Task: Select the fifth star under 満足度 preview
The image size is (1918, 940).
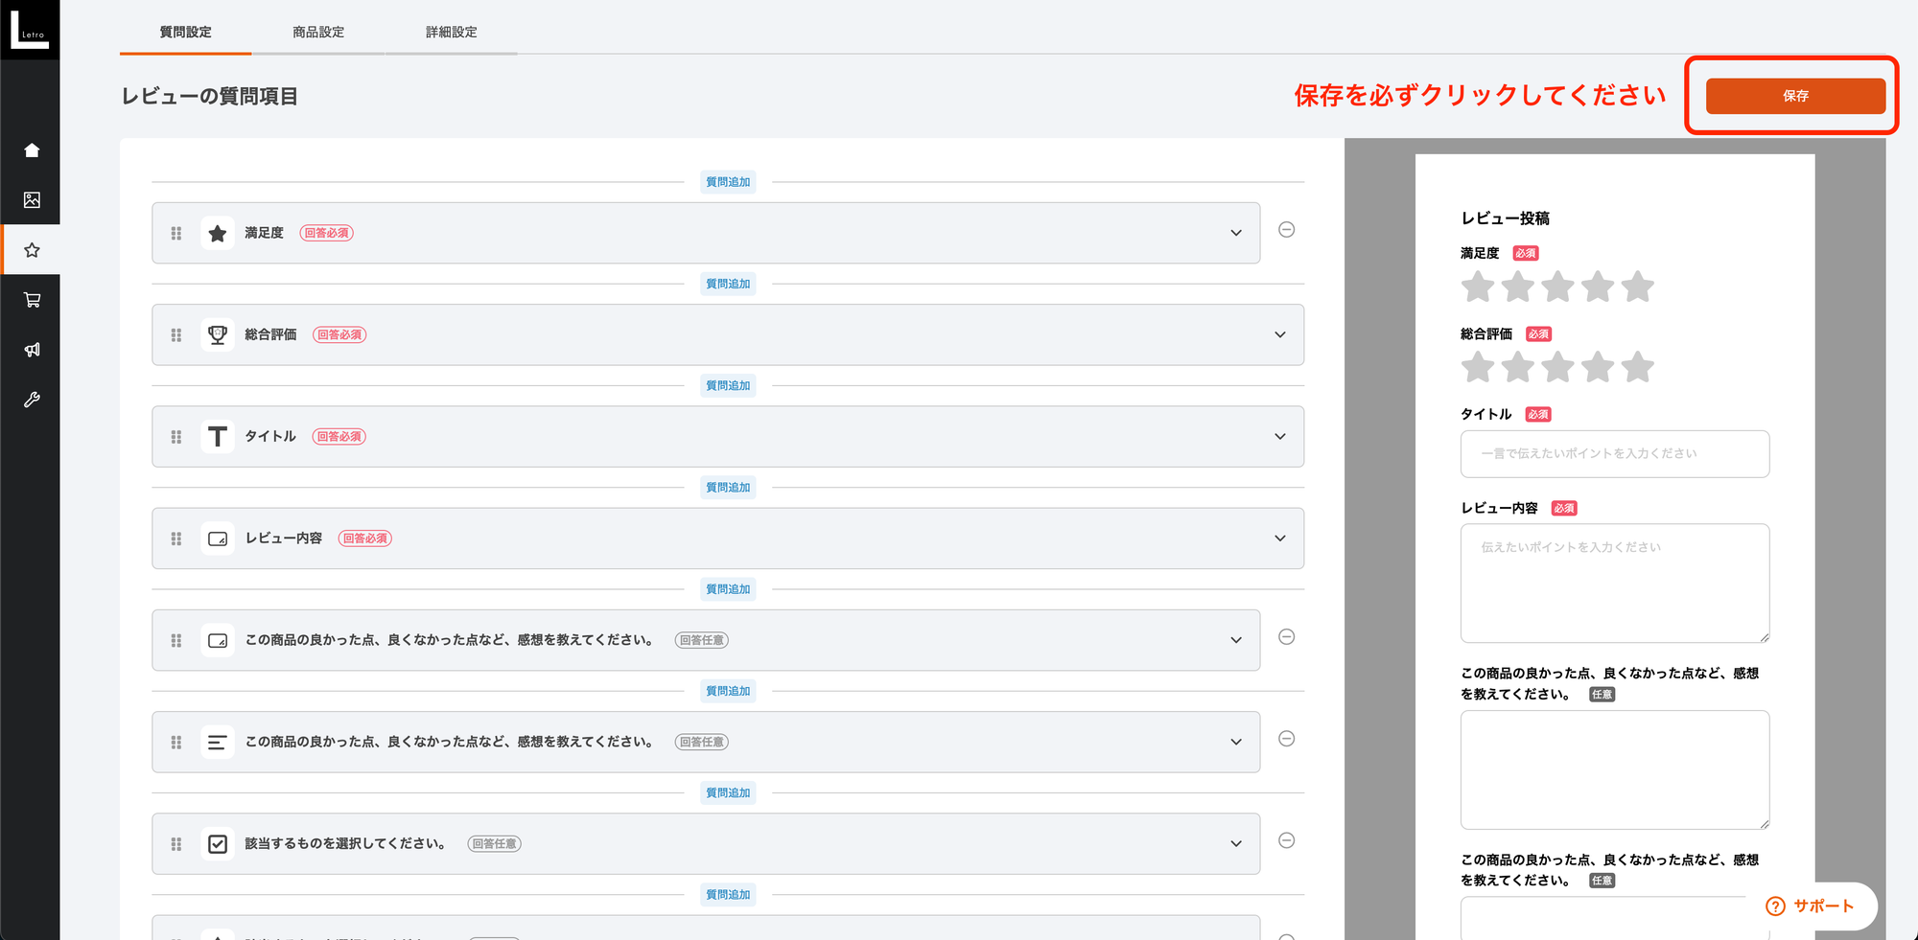Action: (1638, 287)
